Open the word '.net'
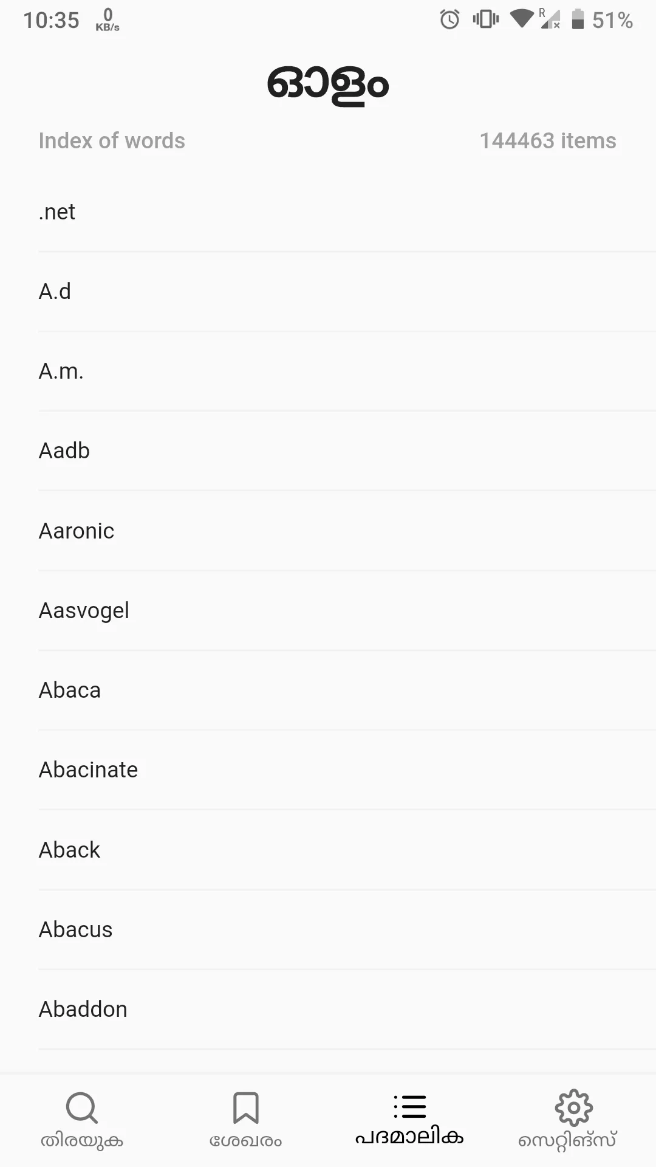The height and width of the screenshot is (1167, 656). pos(57,212)
